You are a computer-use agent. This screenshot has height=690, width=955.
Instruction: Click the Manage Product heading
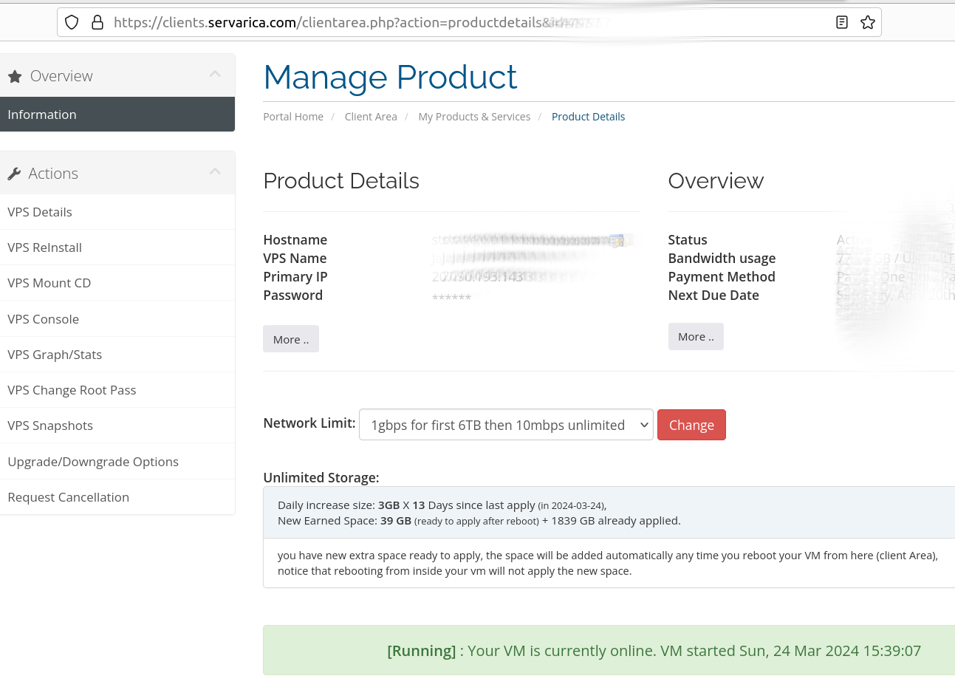390,78
